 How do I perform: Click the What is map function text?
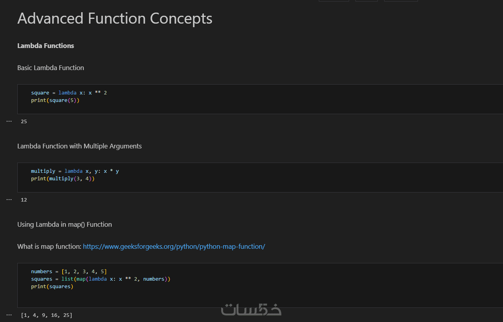(x=49, y=246)
